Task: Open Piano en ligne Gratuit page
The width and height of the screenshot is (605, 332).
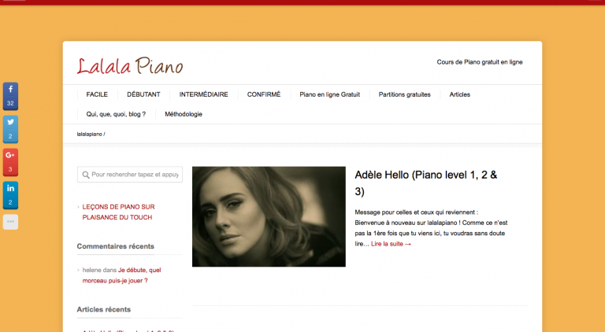Action: pyautogui.click(x=329, y=94)
